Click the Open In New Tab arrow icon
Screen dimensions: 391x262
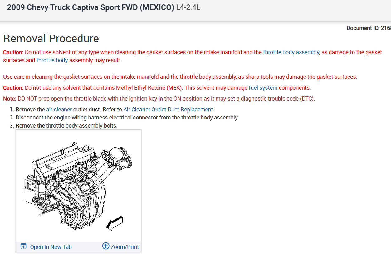point(23,246)
